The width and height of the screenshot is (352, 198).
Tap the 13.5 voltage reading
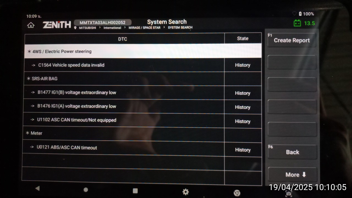point(309,23)
